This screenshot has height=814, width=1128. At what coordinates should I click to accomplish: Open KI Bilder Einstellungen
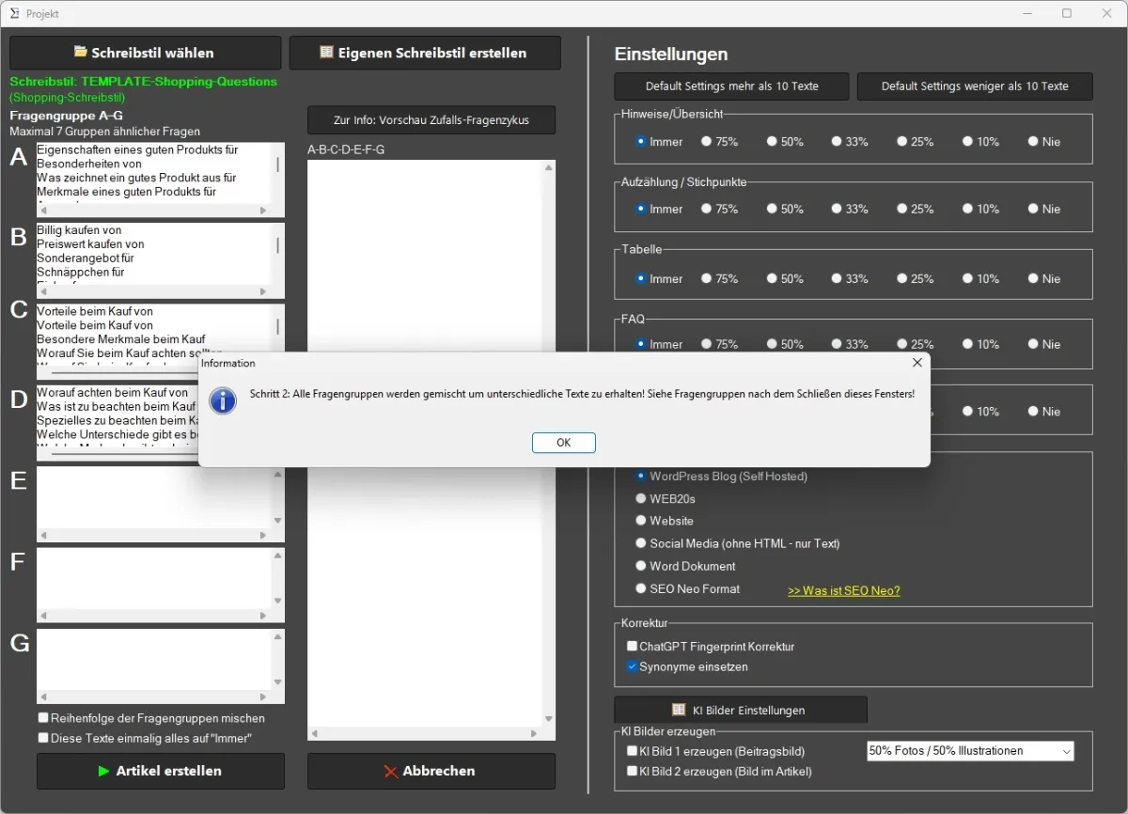pos(741,710)
